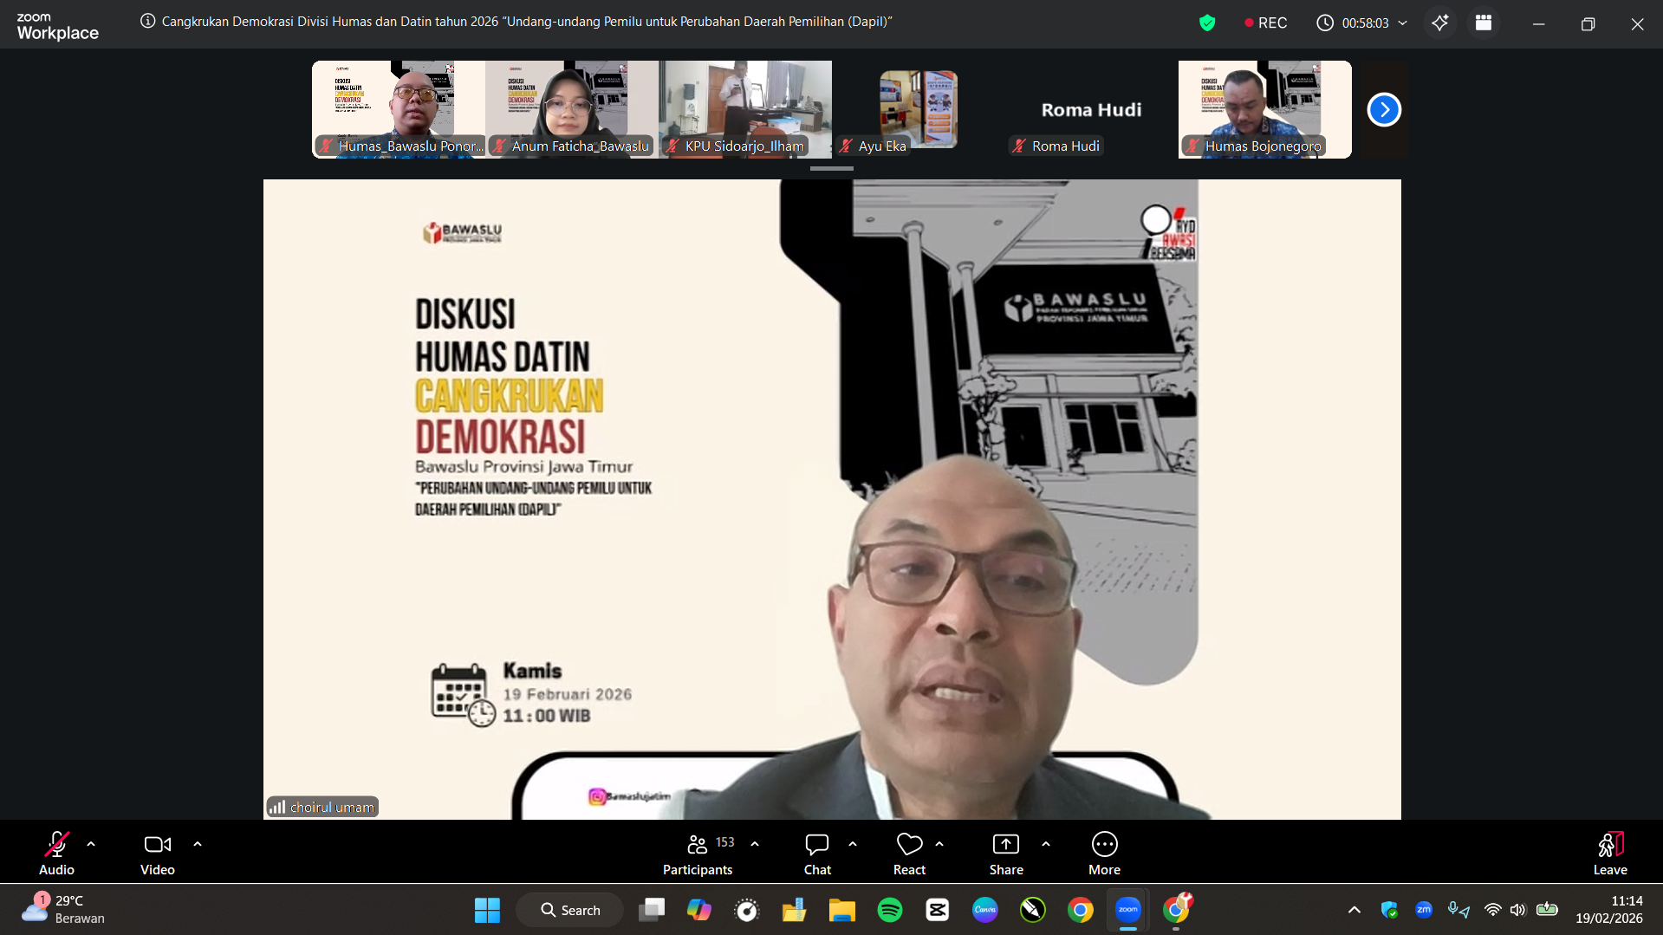Open the volume speaker icon in tray
Screen dimensions: 1663x935
pyautogui.click(x=1517, y=910)
